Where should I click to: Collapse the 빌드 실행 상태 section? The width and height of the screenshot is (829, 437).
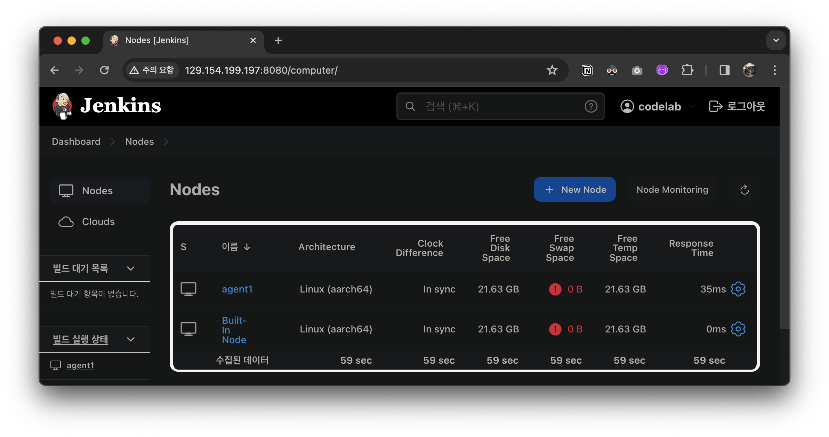point(131,339)
